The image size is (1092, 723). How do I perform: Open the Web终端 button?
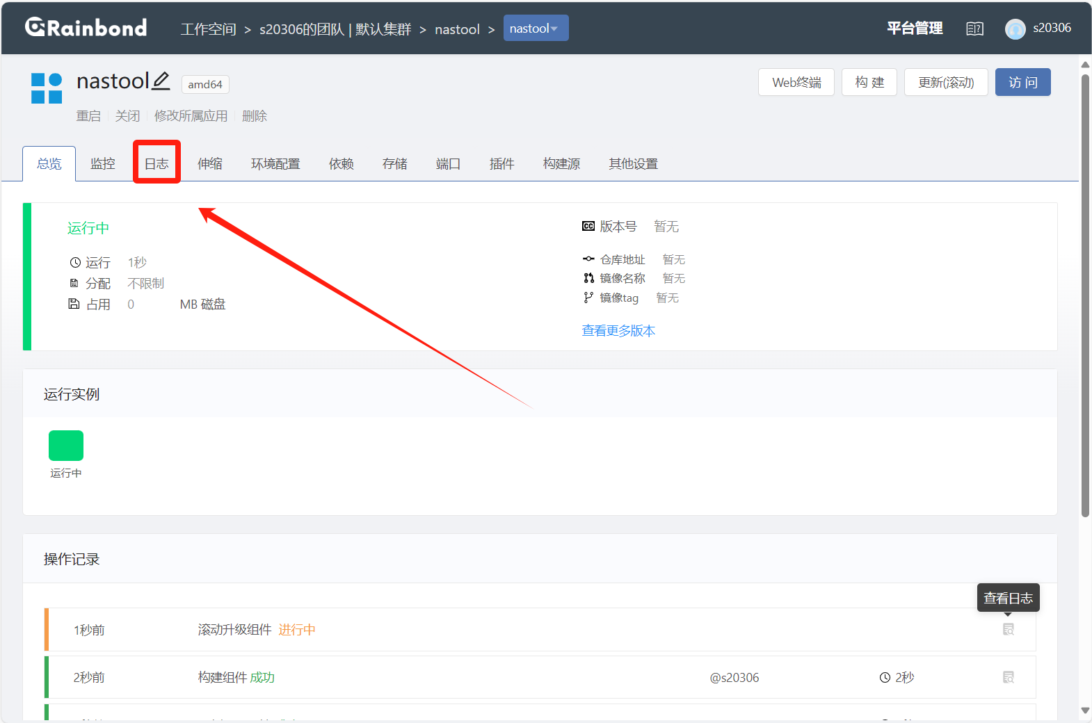coord(796,82)
